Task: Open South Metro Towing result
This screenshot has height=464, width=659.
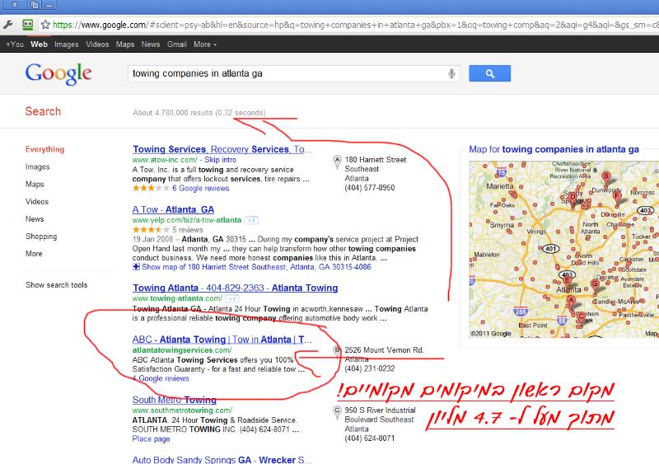Action: click(x=174, y=400)
